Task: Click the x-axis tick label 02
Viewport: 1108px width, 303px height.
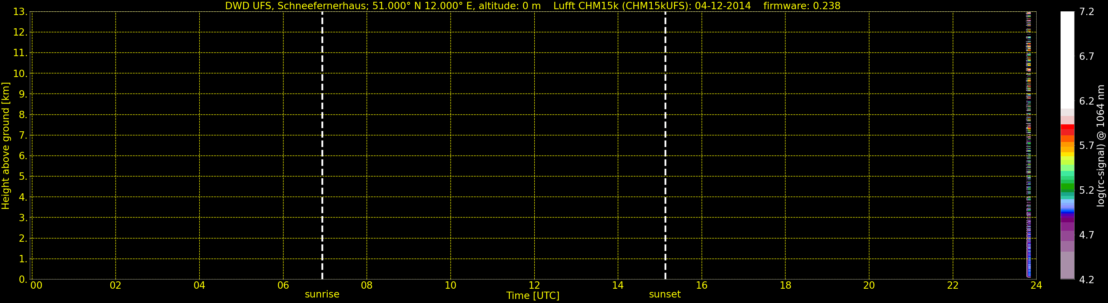Action: tap(116, 286)
